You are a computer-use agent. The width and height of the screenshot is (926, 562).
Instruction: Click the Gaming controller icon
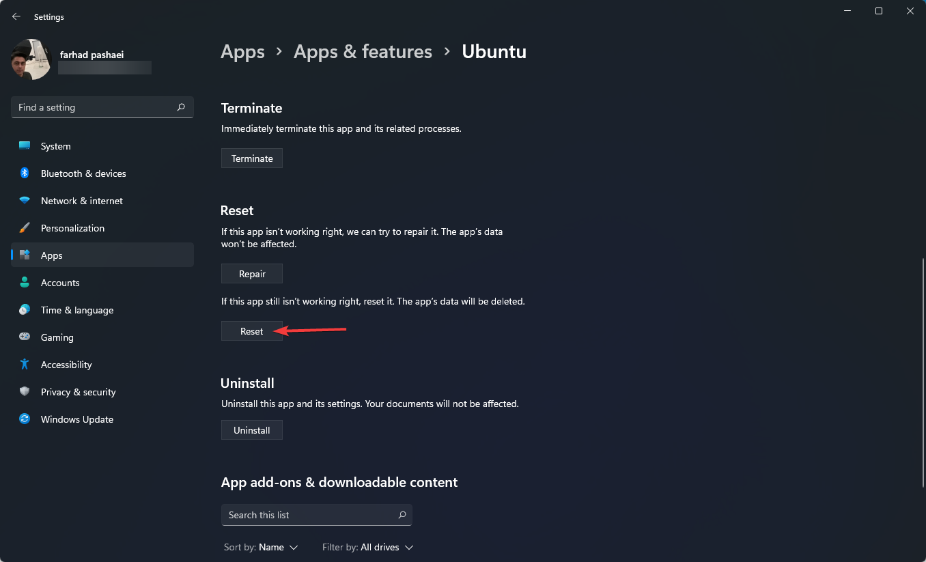click(24, 337)
